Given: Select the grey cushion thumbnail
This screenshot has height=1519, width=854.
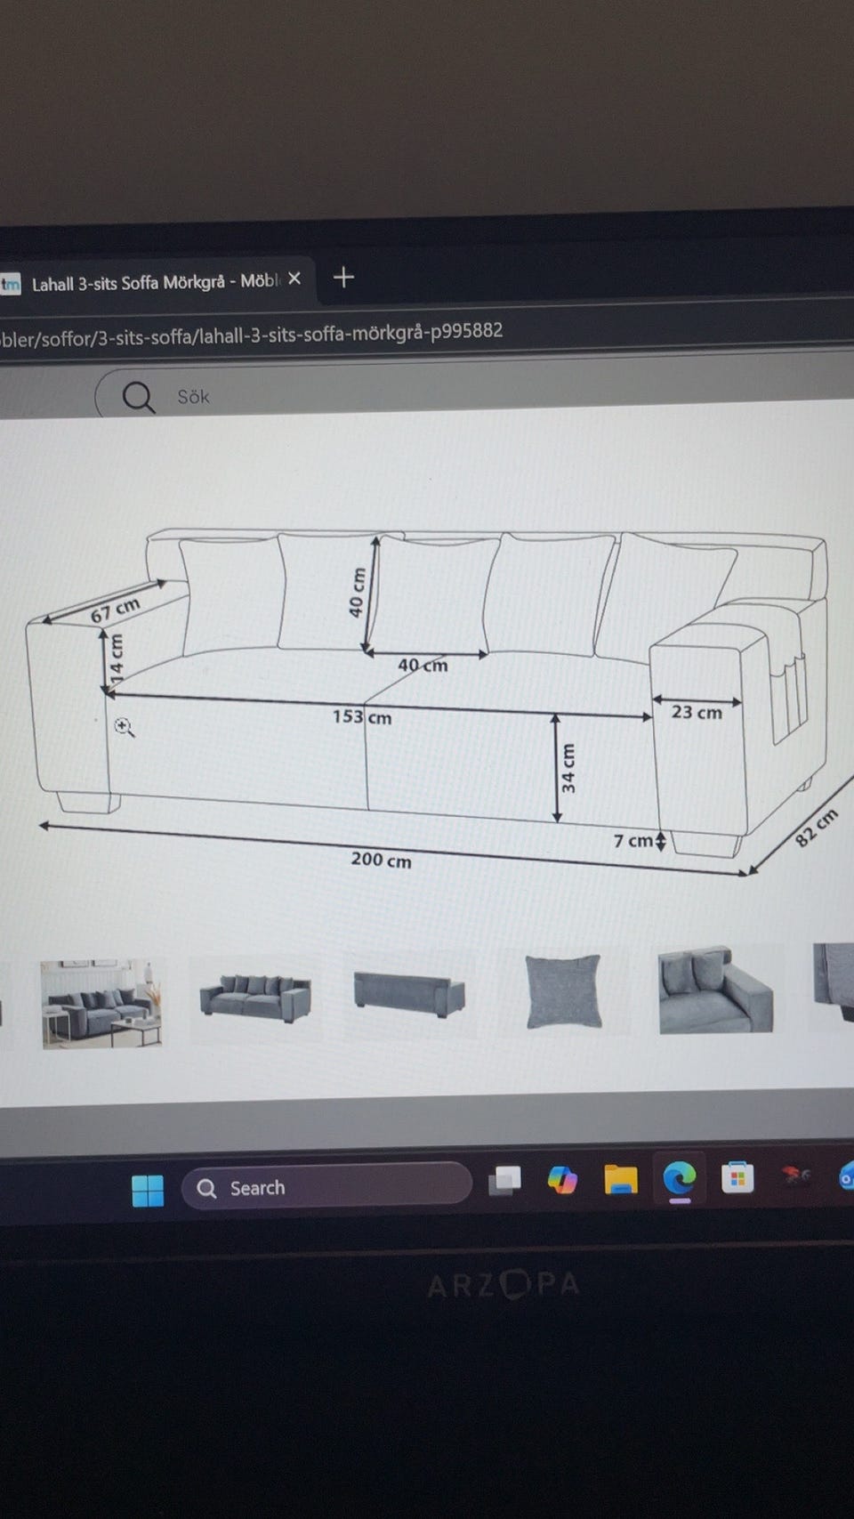Looking at the screenshot, I should (x=564, y=990).
